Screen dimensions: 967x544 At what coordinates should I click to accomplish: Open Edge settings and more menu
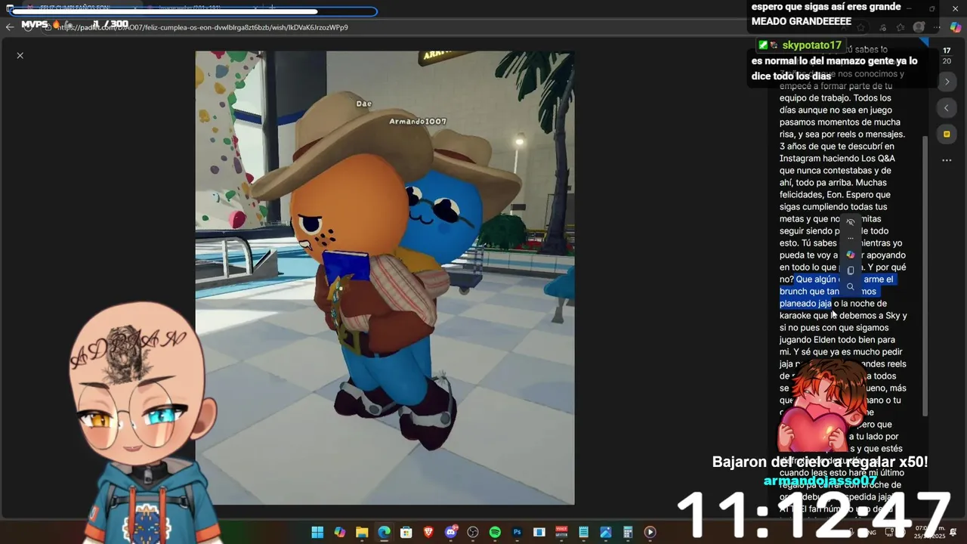[x=938, y=27]
